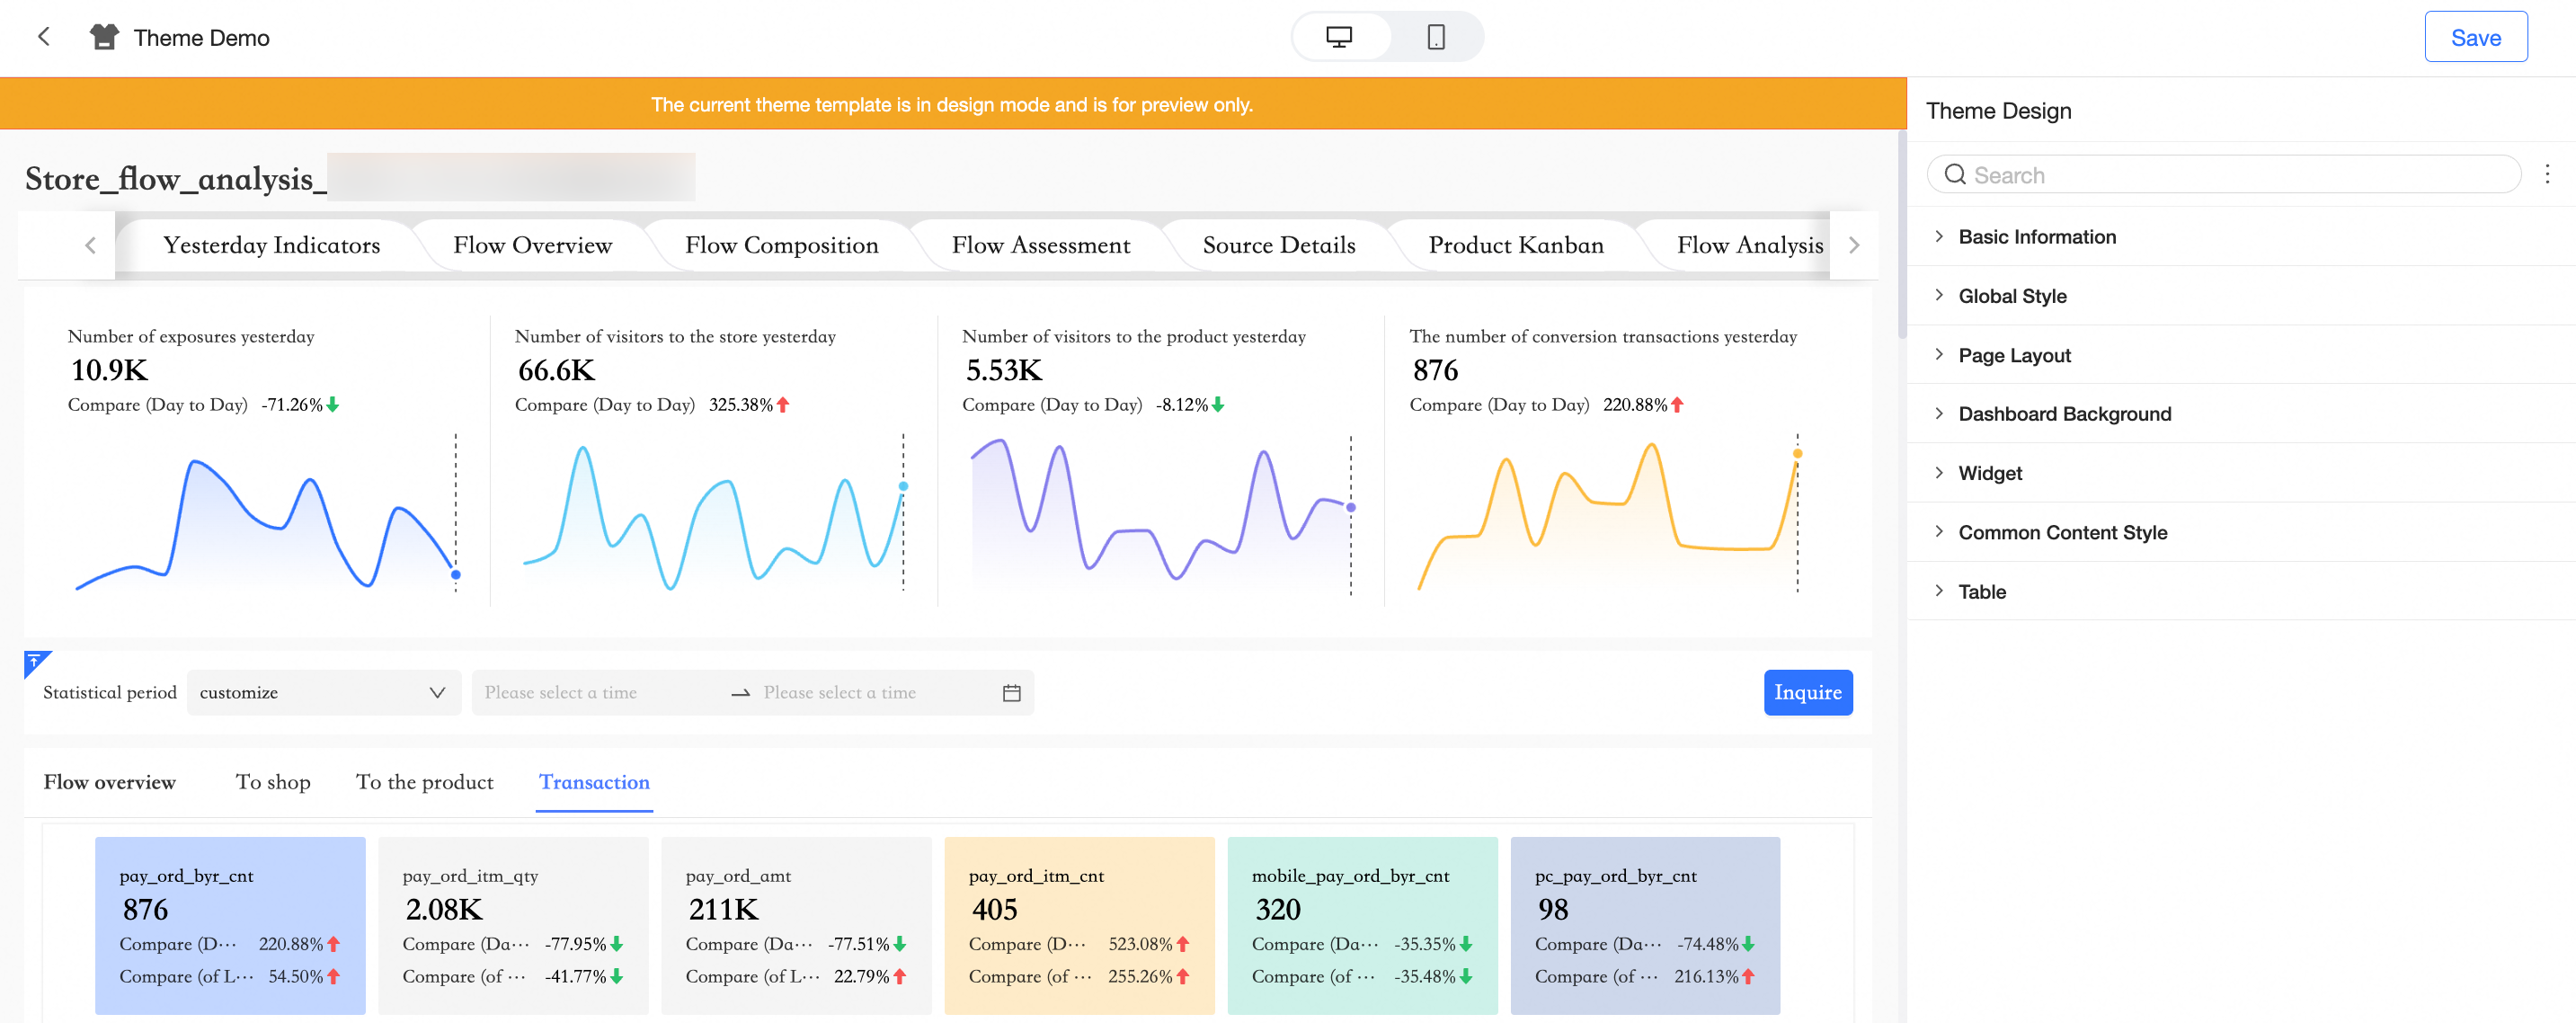Viewport: 2576px width, 1023px height.
Task: Click the Theme Demo shirt icon
Action: pyautogui.click(x=104, y=37)
